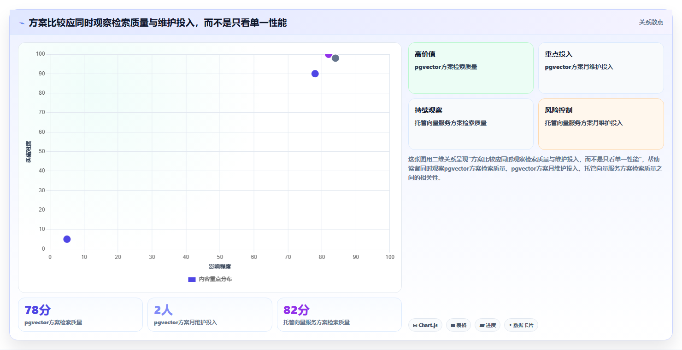Click the description paragraph starting 这张图用二维关系
This screenshot has height=350, width=682.
535,168
